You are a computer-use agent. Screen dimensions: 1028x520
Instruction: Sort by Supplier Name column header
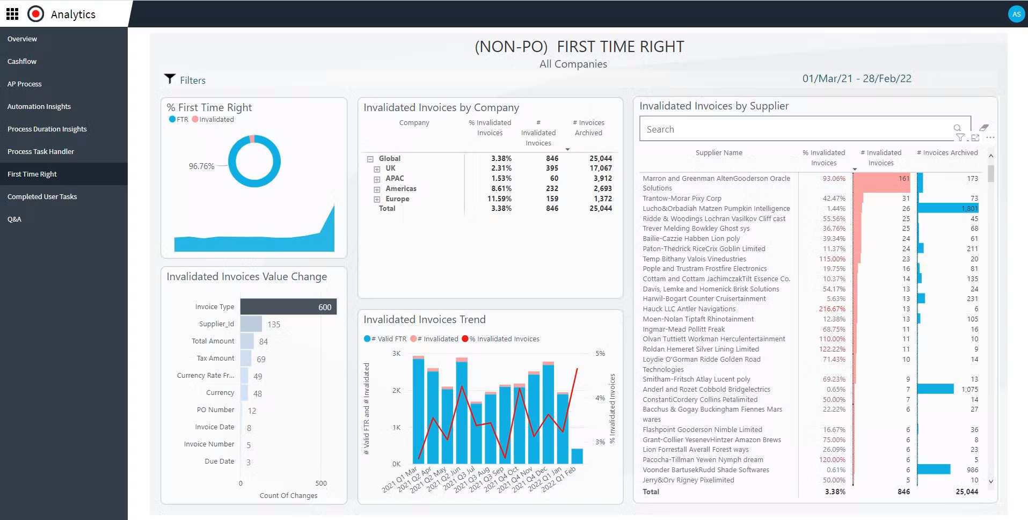coord(719,153)
